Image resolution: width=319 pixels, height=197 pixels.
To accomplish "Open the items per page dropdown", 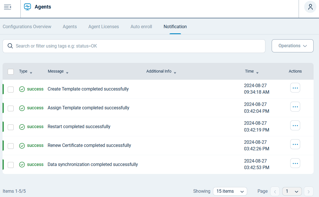I will [230, 191].
